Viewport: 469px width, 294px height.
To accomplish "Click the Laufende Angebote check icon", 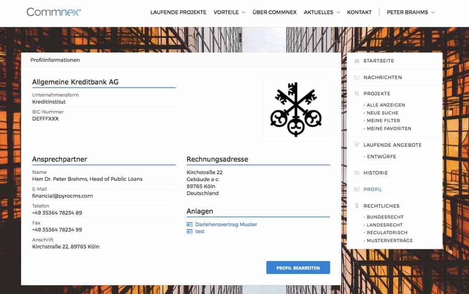I will tap(357, 145).
